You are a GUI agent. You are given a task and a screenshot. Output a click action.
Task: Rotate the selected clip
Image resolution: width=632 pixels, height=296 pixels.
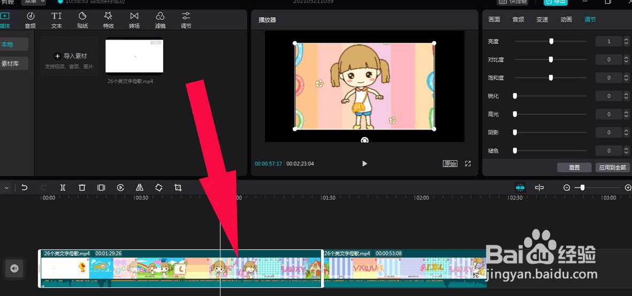click(x=159, y=187)
